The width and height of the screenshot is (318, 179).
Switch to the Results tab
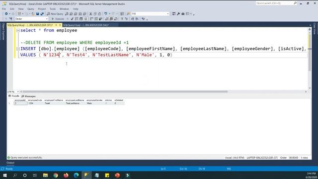coord(14,96)
